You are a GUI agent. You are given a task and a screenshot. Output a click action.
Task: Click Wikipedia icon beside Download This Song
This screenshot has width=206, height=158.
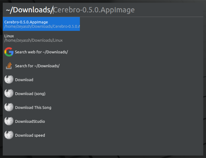coord(9,107)
